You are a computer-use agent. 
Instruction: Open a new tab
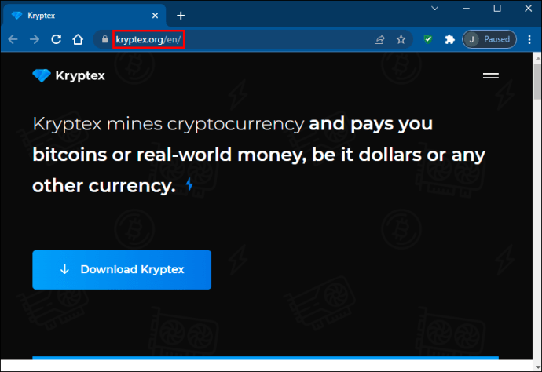tap(181, 16)
